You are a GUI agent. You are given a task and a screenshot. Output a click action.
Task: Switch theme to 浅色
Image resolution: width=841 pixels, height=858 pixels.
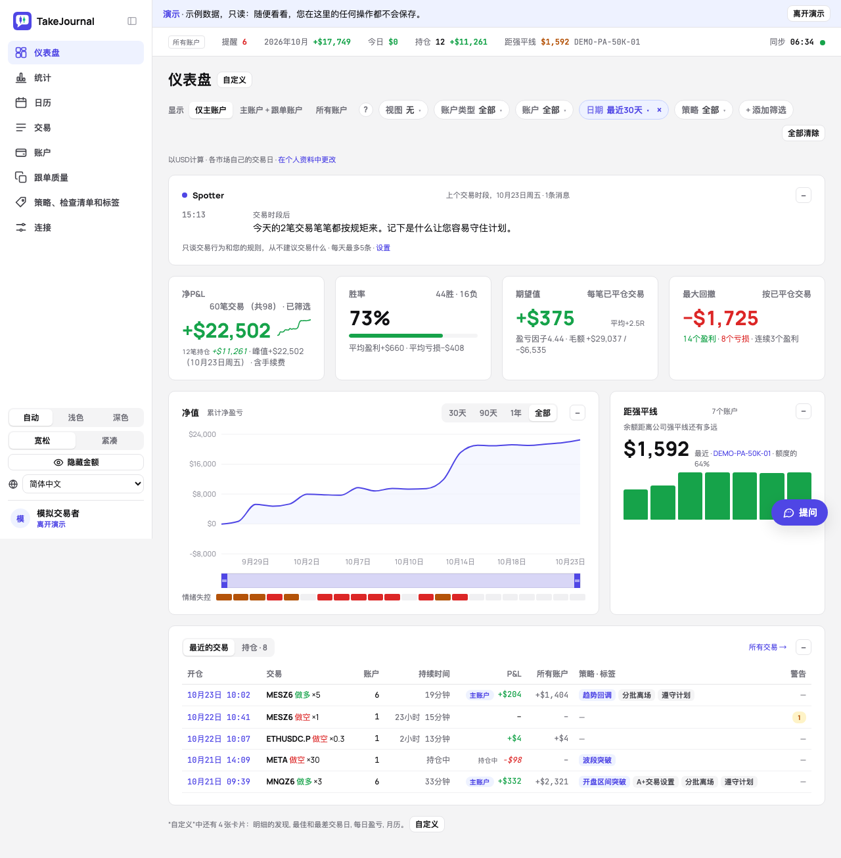[76, 418]
